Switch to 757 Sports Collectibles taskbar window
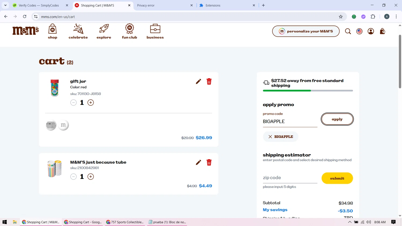Image resolution: width=402 pixels, height=226 pixels. point(125,222)
